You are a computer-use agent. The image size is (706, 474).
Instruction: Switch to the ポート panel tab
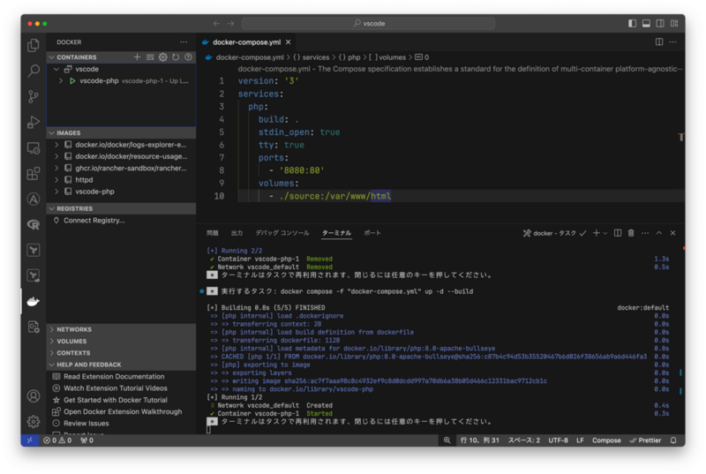click(x=372, y=233)
